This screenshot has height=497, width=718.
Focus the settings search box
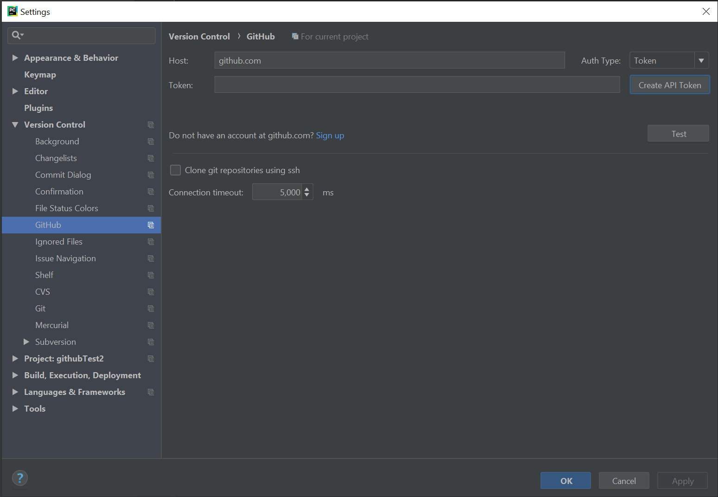point(82,35)
